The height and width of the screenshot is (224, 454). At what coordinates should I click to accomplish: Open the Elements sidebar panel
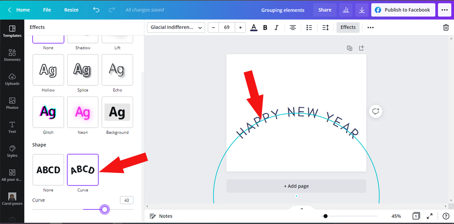pyautogui.click(x=12, y=55)
